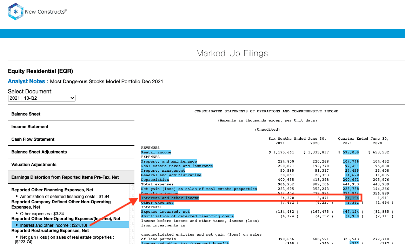Click highlighted value 24,104

pos(352,198)
